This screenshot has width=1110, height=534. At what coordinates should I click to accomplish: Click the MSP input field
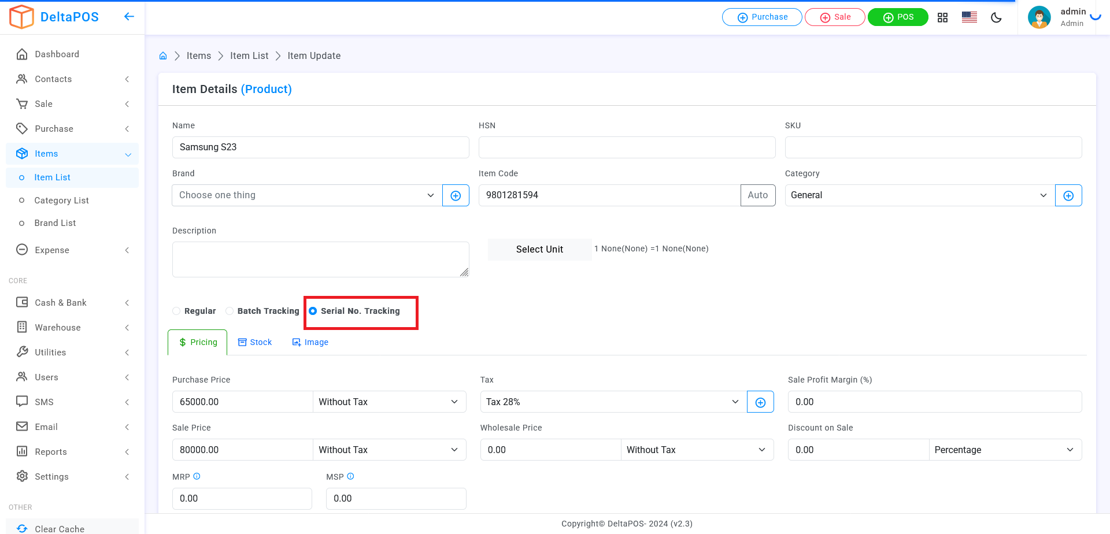pyautogui.click(x=396, y=499)
